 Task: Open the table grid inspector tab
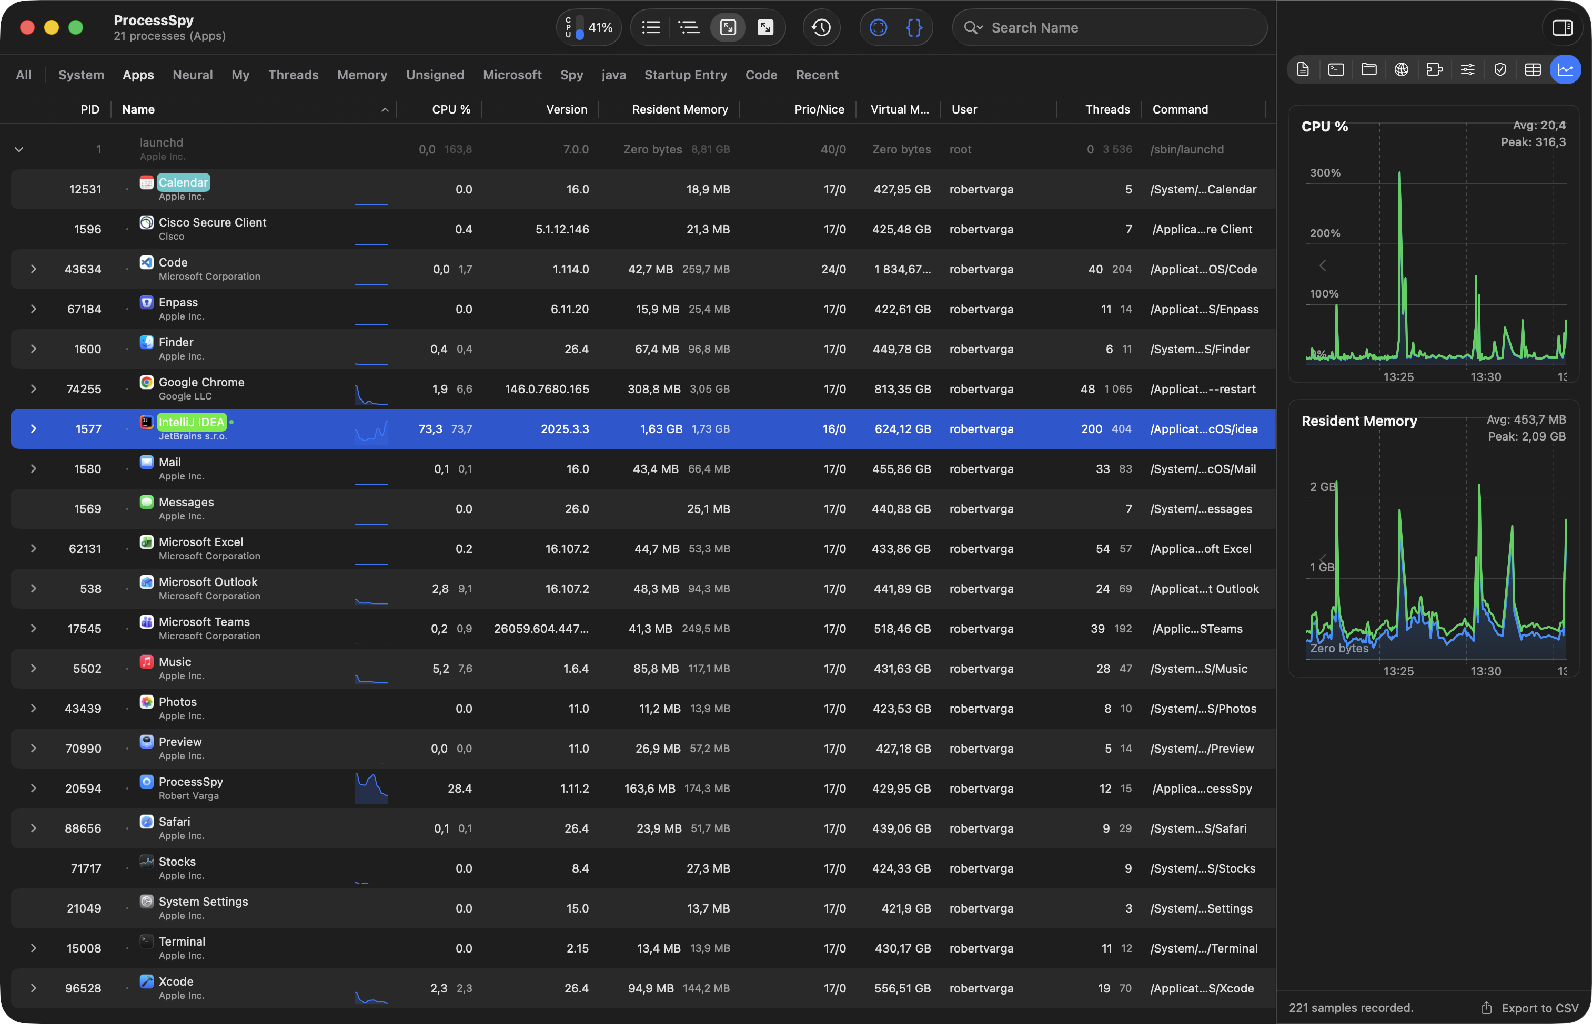(1533, 69)
